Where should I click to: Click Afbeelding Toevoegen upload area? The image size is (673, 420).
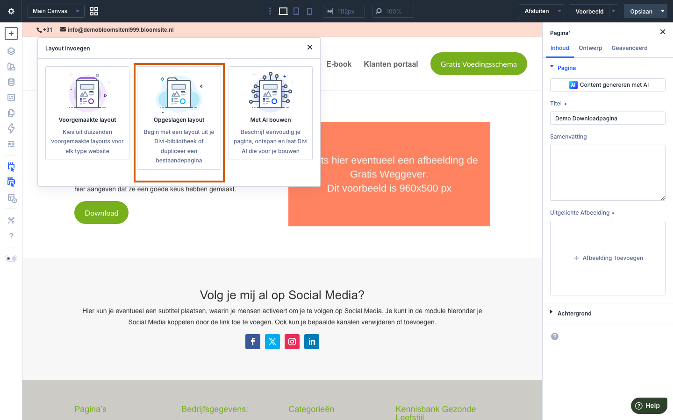click(x=608, y=258)
